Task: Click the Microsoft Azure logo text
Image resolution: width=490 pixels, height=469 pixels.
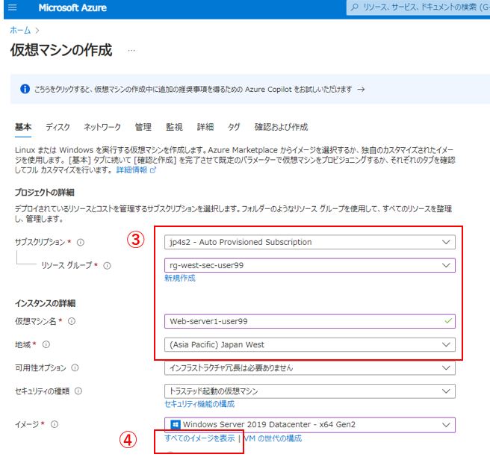Action: pyautogui.click(x=72, y=7)
